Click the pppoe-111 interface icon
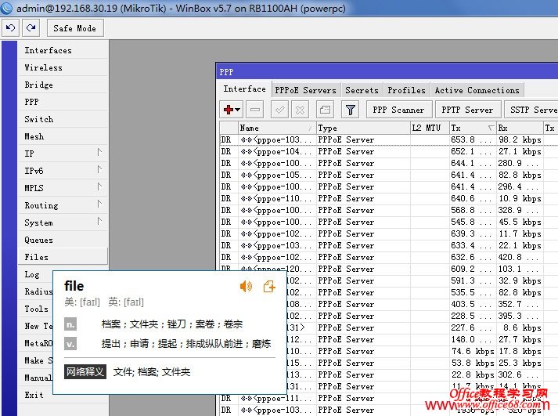Image resolution: width=558 pixels, height=416 pixels. (246, 398)
